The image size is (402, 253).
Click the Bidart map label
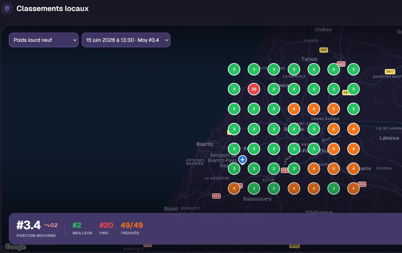pyautogui.click(x=171, y=209)
